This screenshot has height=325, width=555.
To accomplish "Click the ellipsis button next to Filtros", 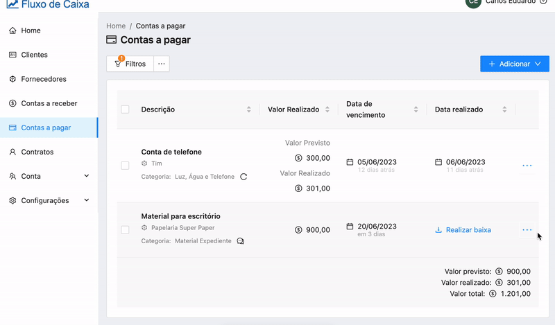I will click(162, 64).
